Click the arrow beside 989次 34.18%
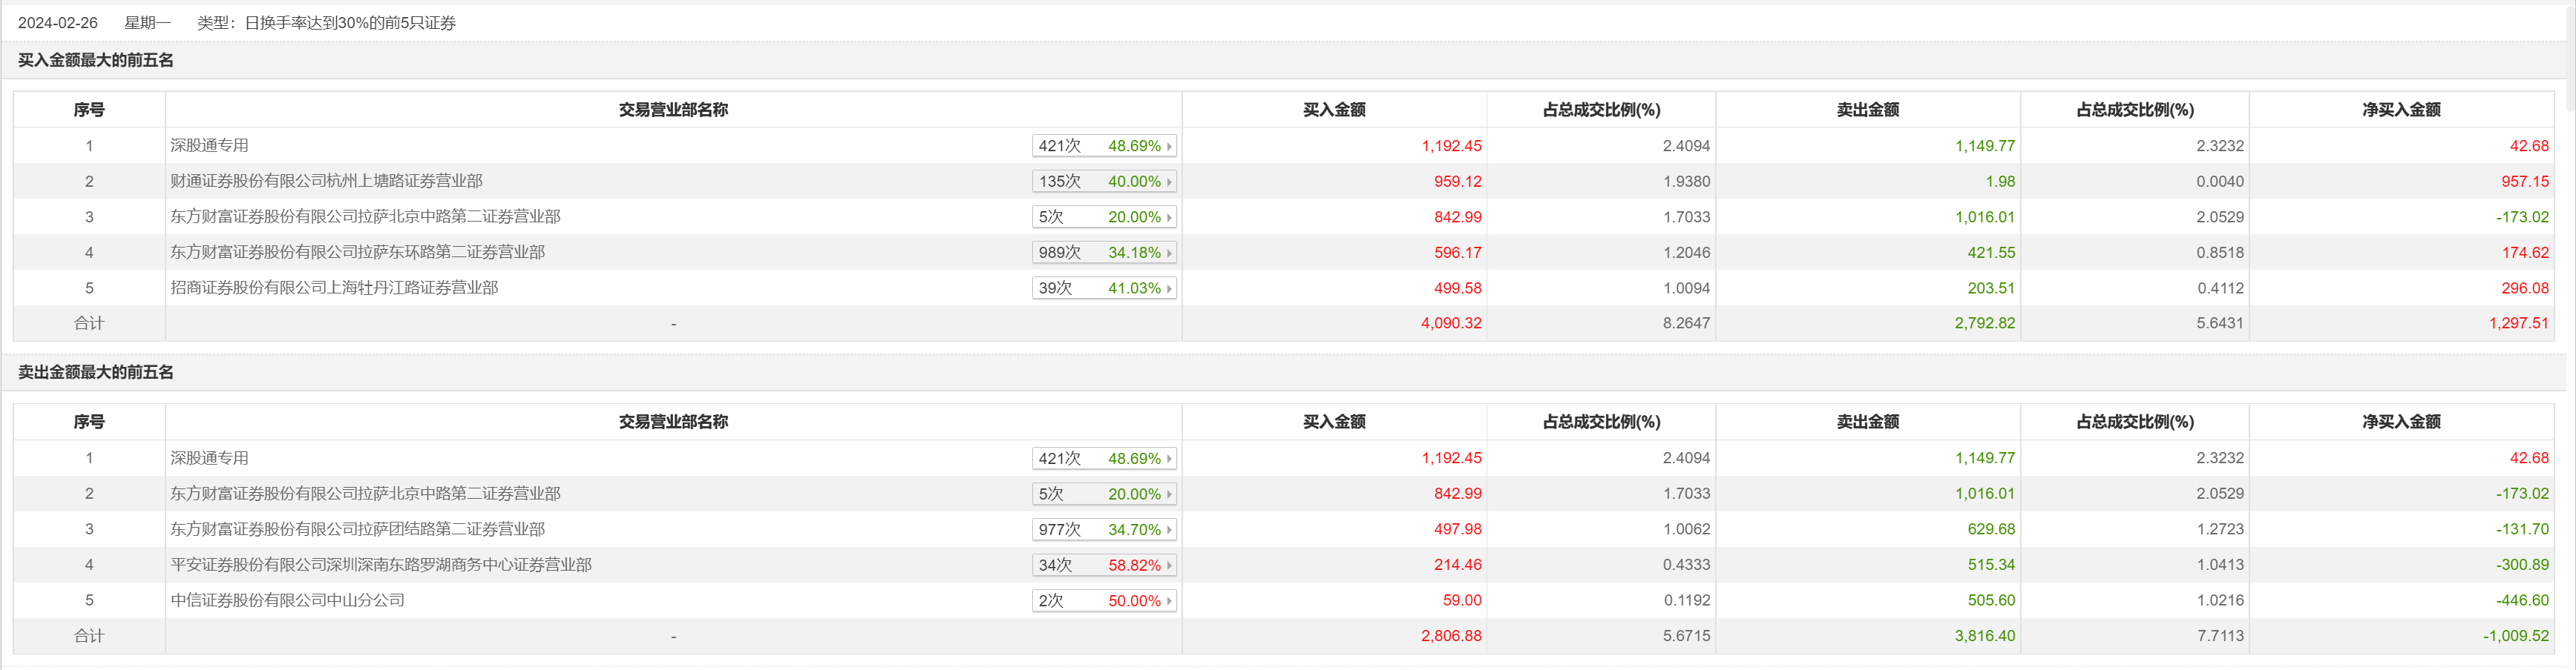2576x670 pixels. (x=1168, y=253)
